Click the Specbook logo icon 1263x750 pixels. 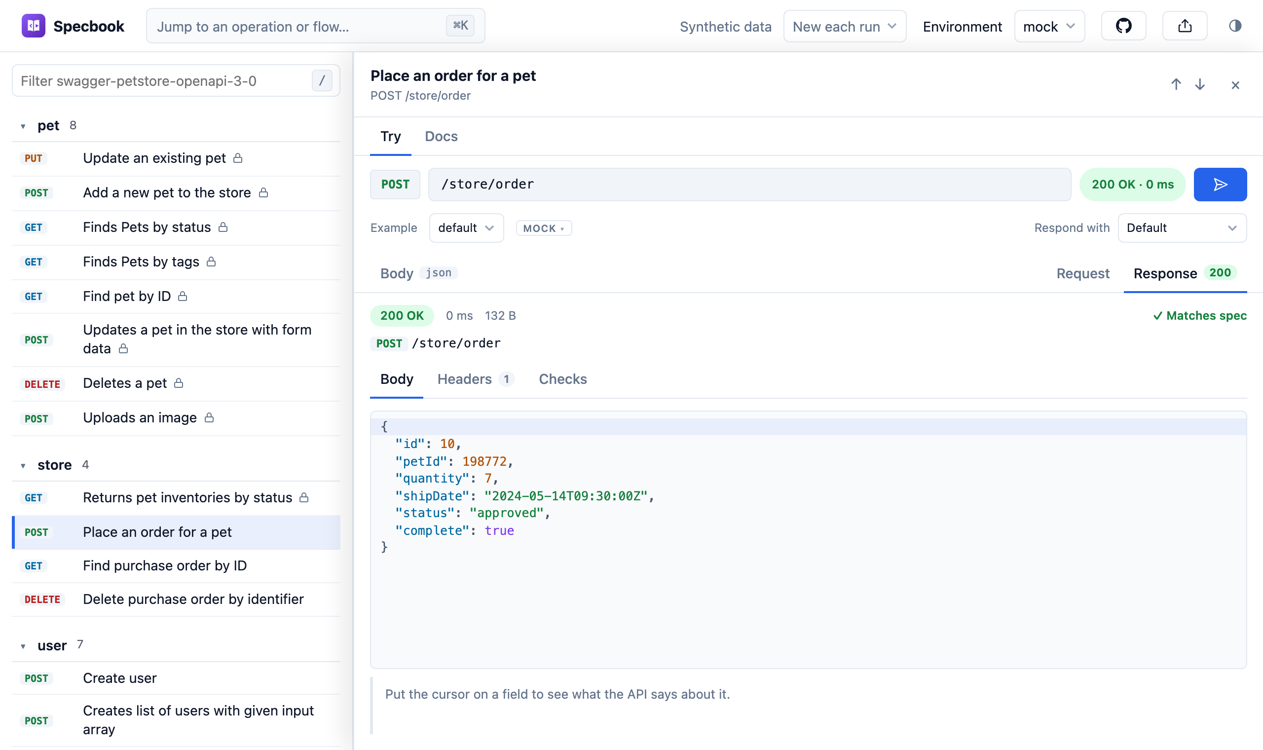pos(34,26)
